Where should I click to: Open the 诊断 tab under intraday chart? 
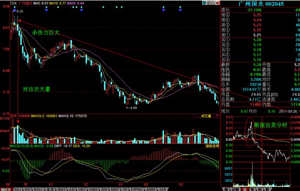[x=235, y=189]
